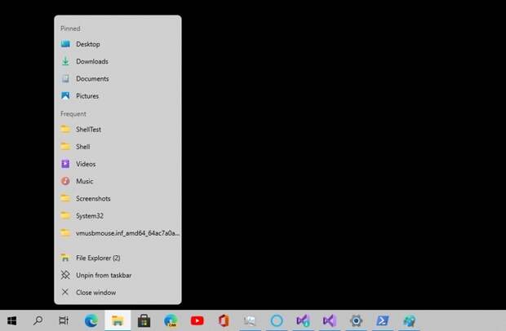Choose Unpin from taskbar
Screen dimensions: 506x331
[x=118, y=276]
